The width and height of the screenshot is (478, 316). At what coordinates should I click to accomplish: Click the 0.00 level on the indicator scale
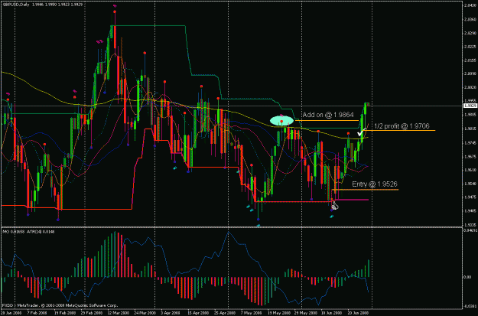[x=467, y=277]
